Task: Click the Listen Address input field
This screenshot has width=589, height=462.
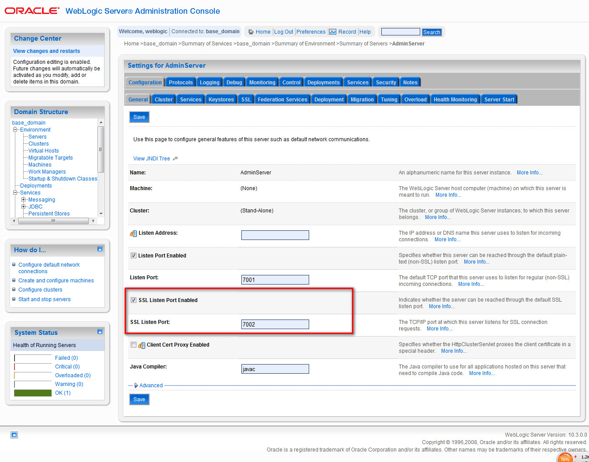Action: click(x=275, y=235)
